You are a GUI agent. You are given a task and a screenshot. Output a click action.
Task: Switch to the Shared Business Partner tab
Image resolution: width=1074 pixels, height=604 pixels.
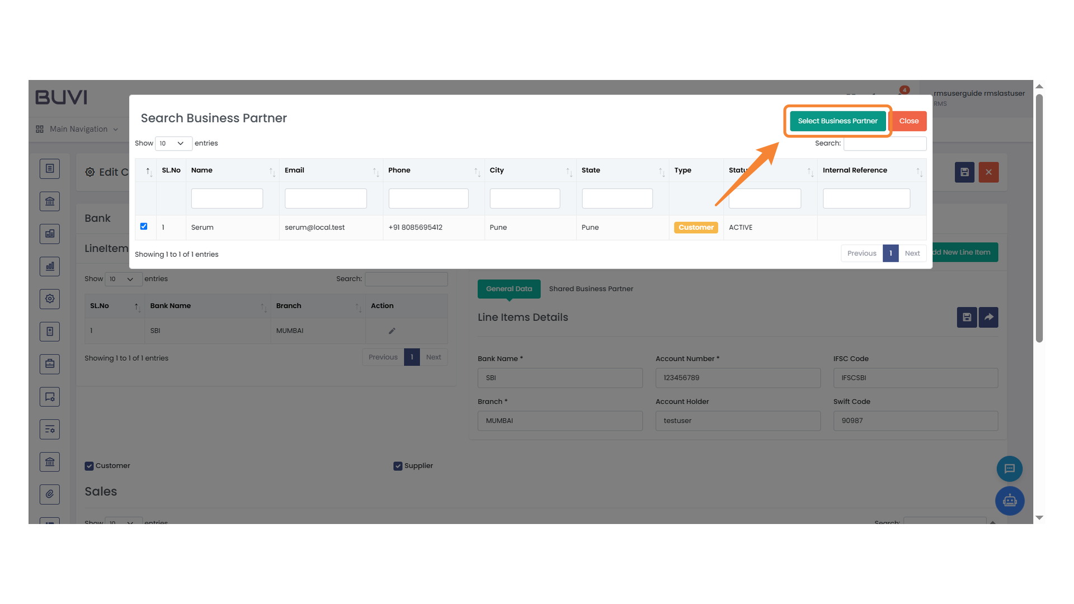tap(591, 289)
